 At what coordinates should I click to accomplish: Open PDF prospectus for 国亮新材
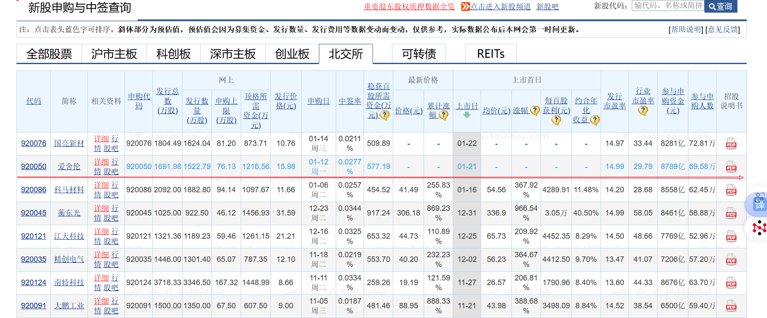(731, 144)
